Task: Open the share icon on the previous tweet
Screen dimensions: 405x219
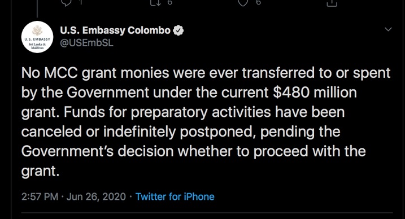Action: coord(332,3)
